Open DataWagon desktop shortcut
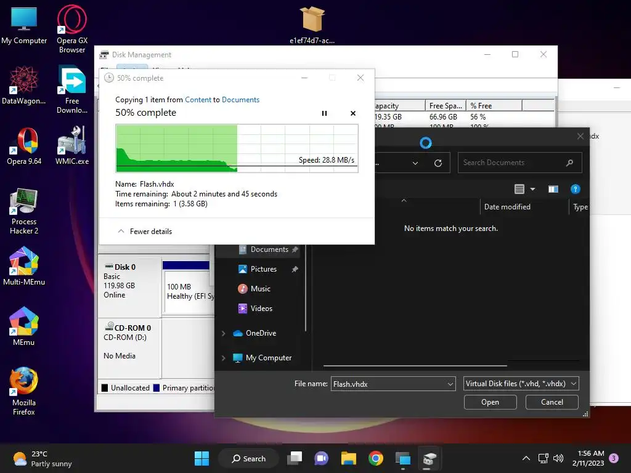Screen dimensions: 631x473 point(24,85)
